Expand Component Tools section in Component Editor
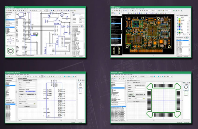This screenshot has width=198, height=129. 11,102
